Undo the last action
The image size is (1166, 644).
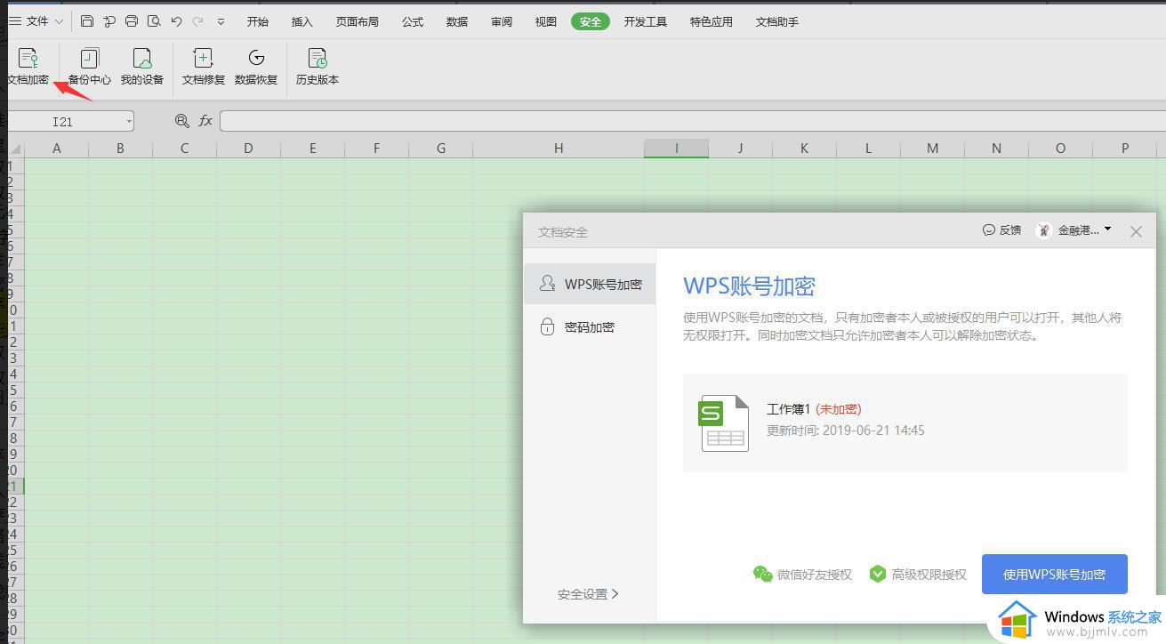pyautogui.click(x=176, y=21)
